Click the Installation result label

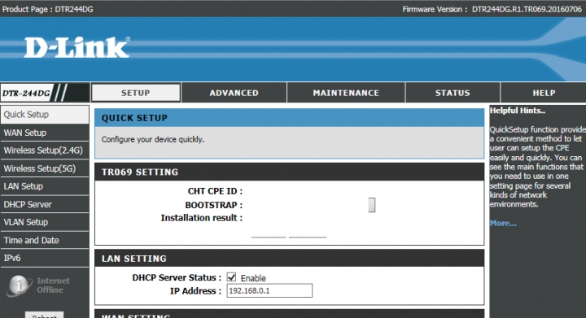(x=202, y=218)
